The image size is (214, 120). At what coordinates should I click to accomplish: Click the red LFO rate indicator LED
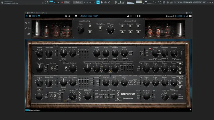[x=150, y=49]
